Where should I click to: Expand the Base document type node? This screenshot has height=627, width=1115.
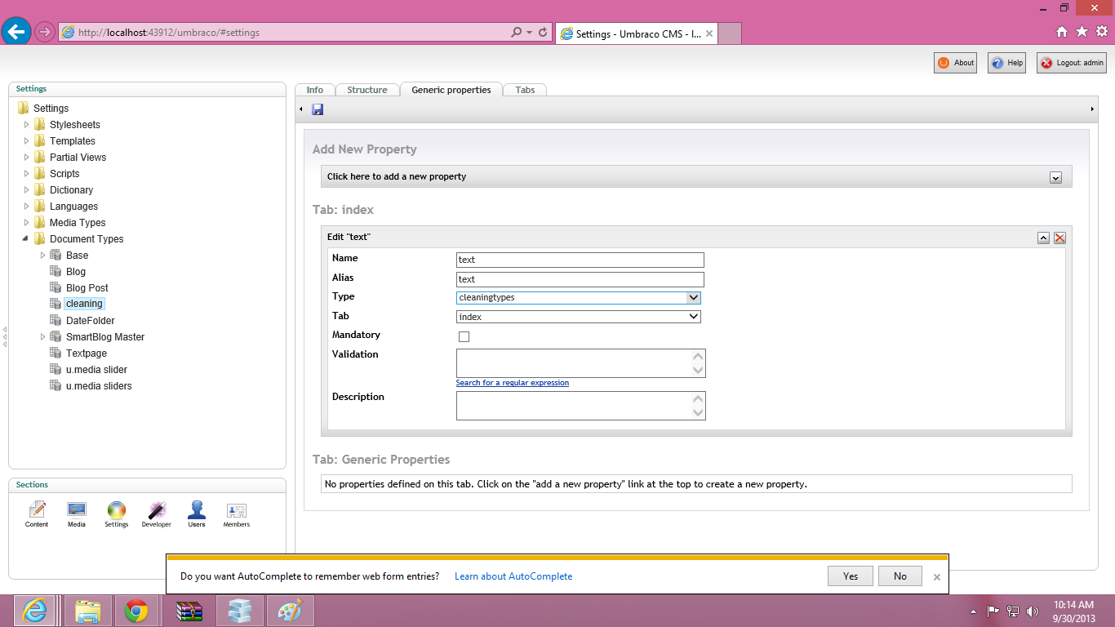pyautogui.click(x=43, y=256)
